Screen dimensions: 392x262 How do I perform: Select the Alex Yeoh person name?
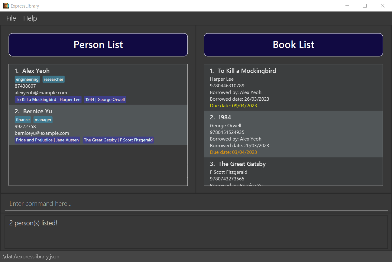pos(36,71)
